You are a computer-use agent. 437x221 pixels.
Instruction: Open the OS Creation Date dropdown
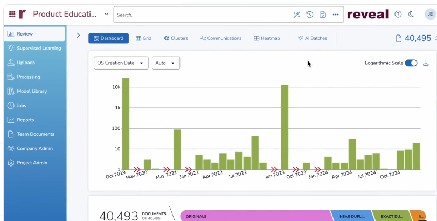(x=121, y=63)
